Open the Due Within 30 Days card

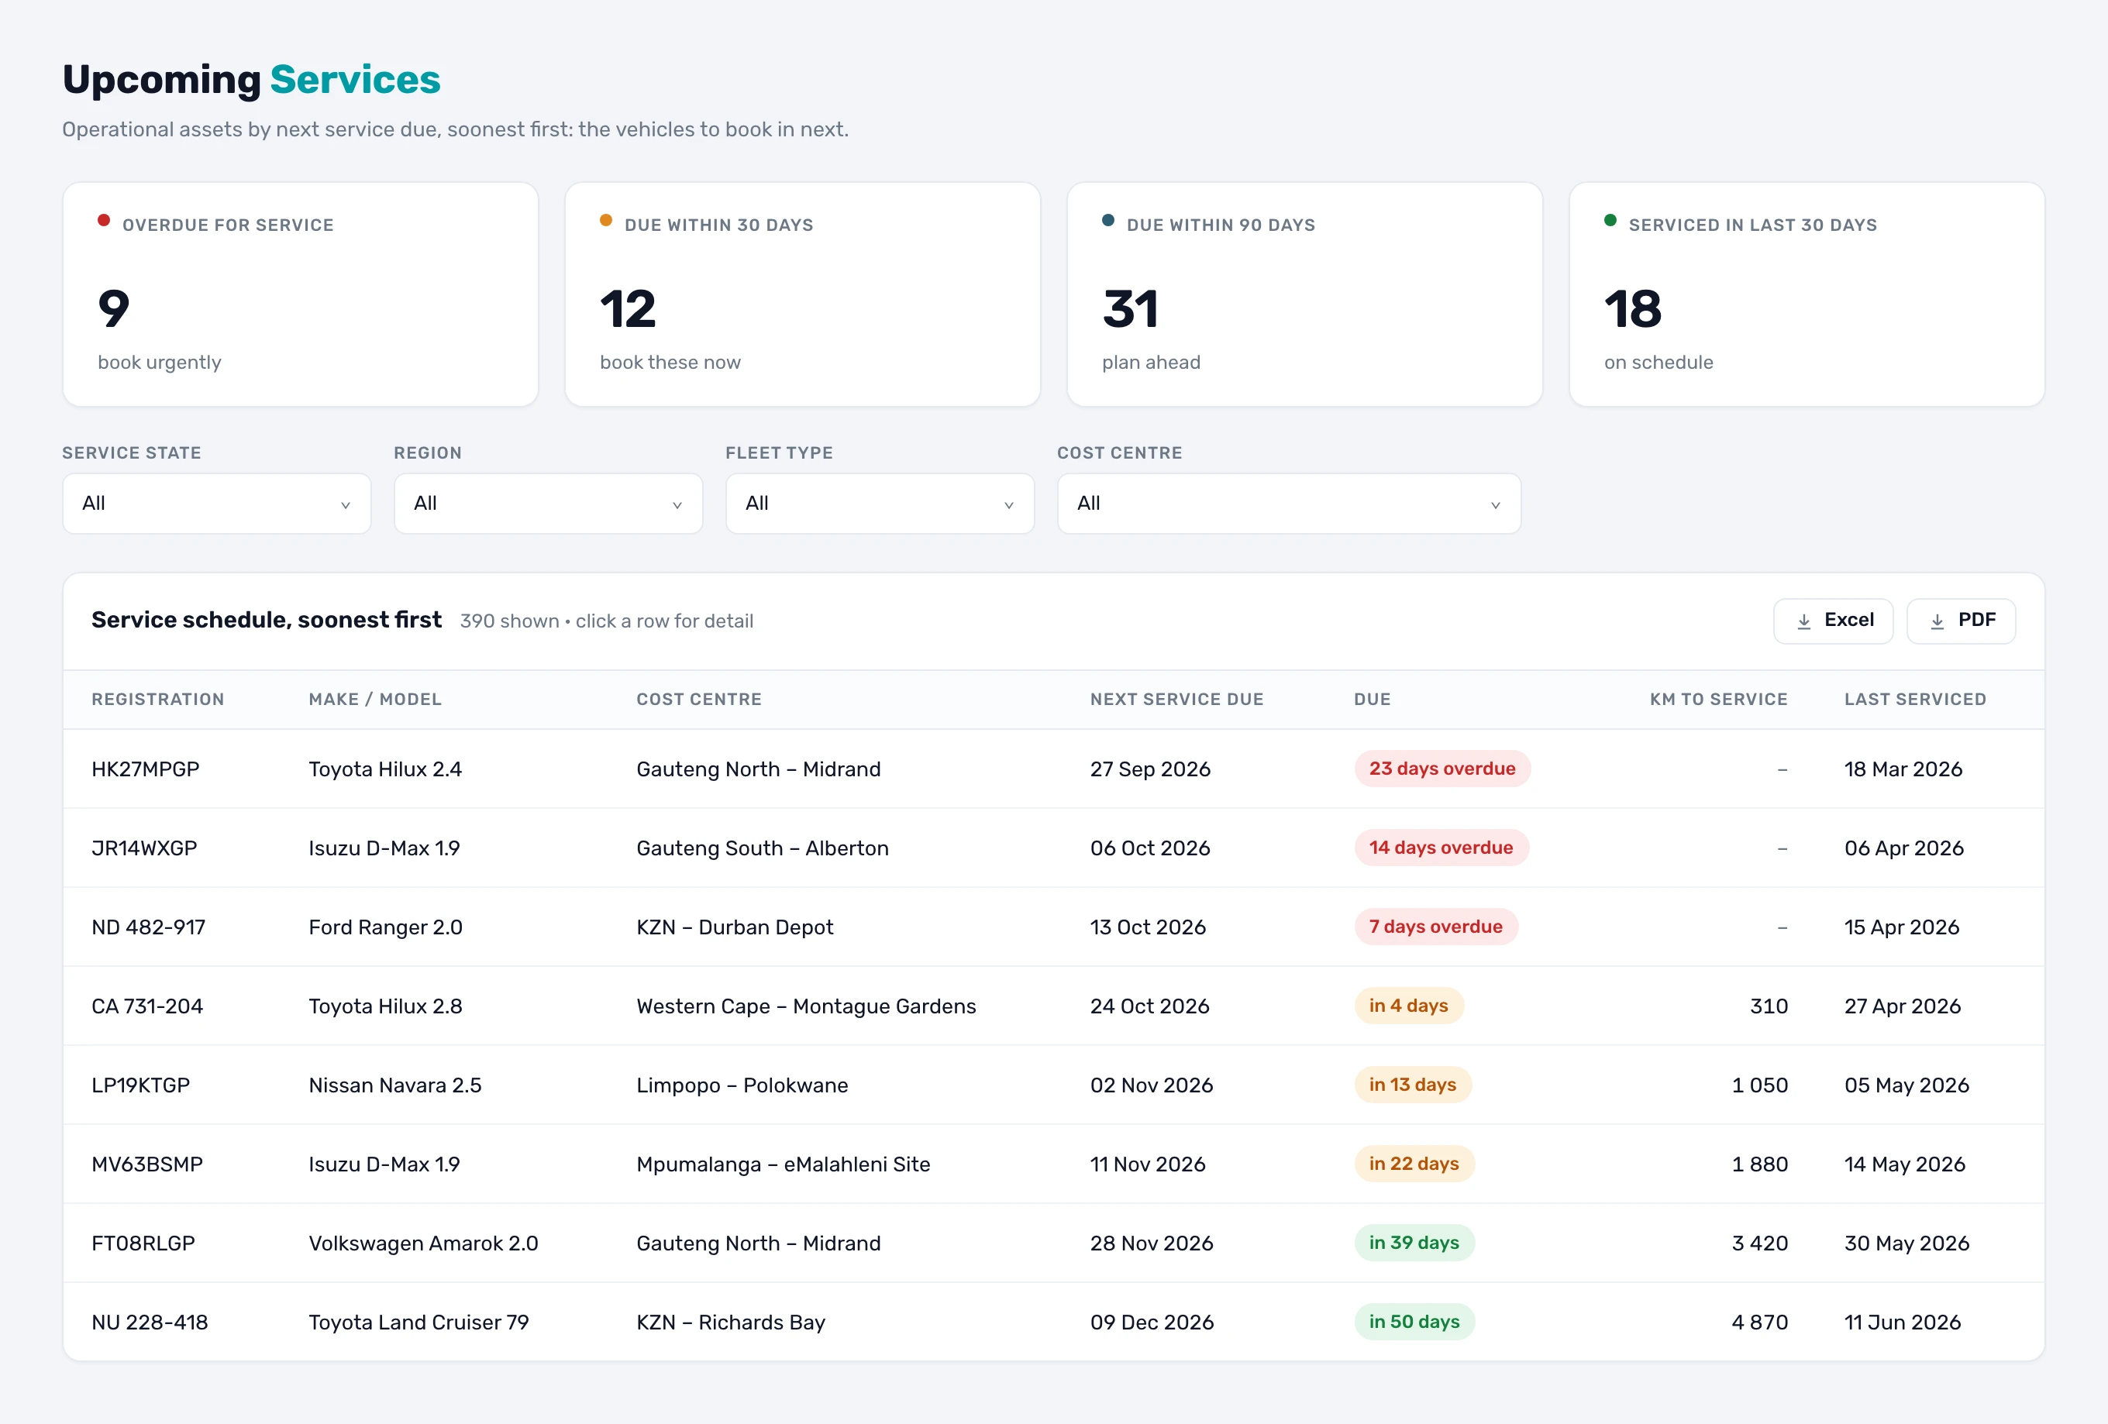click(803, 294)
